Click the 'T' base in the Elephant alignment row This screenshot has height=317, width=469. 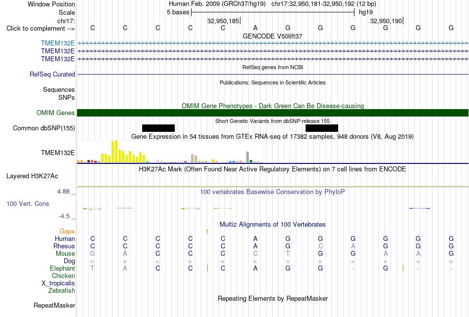pos(92,268)
